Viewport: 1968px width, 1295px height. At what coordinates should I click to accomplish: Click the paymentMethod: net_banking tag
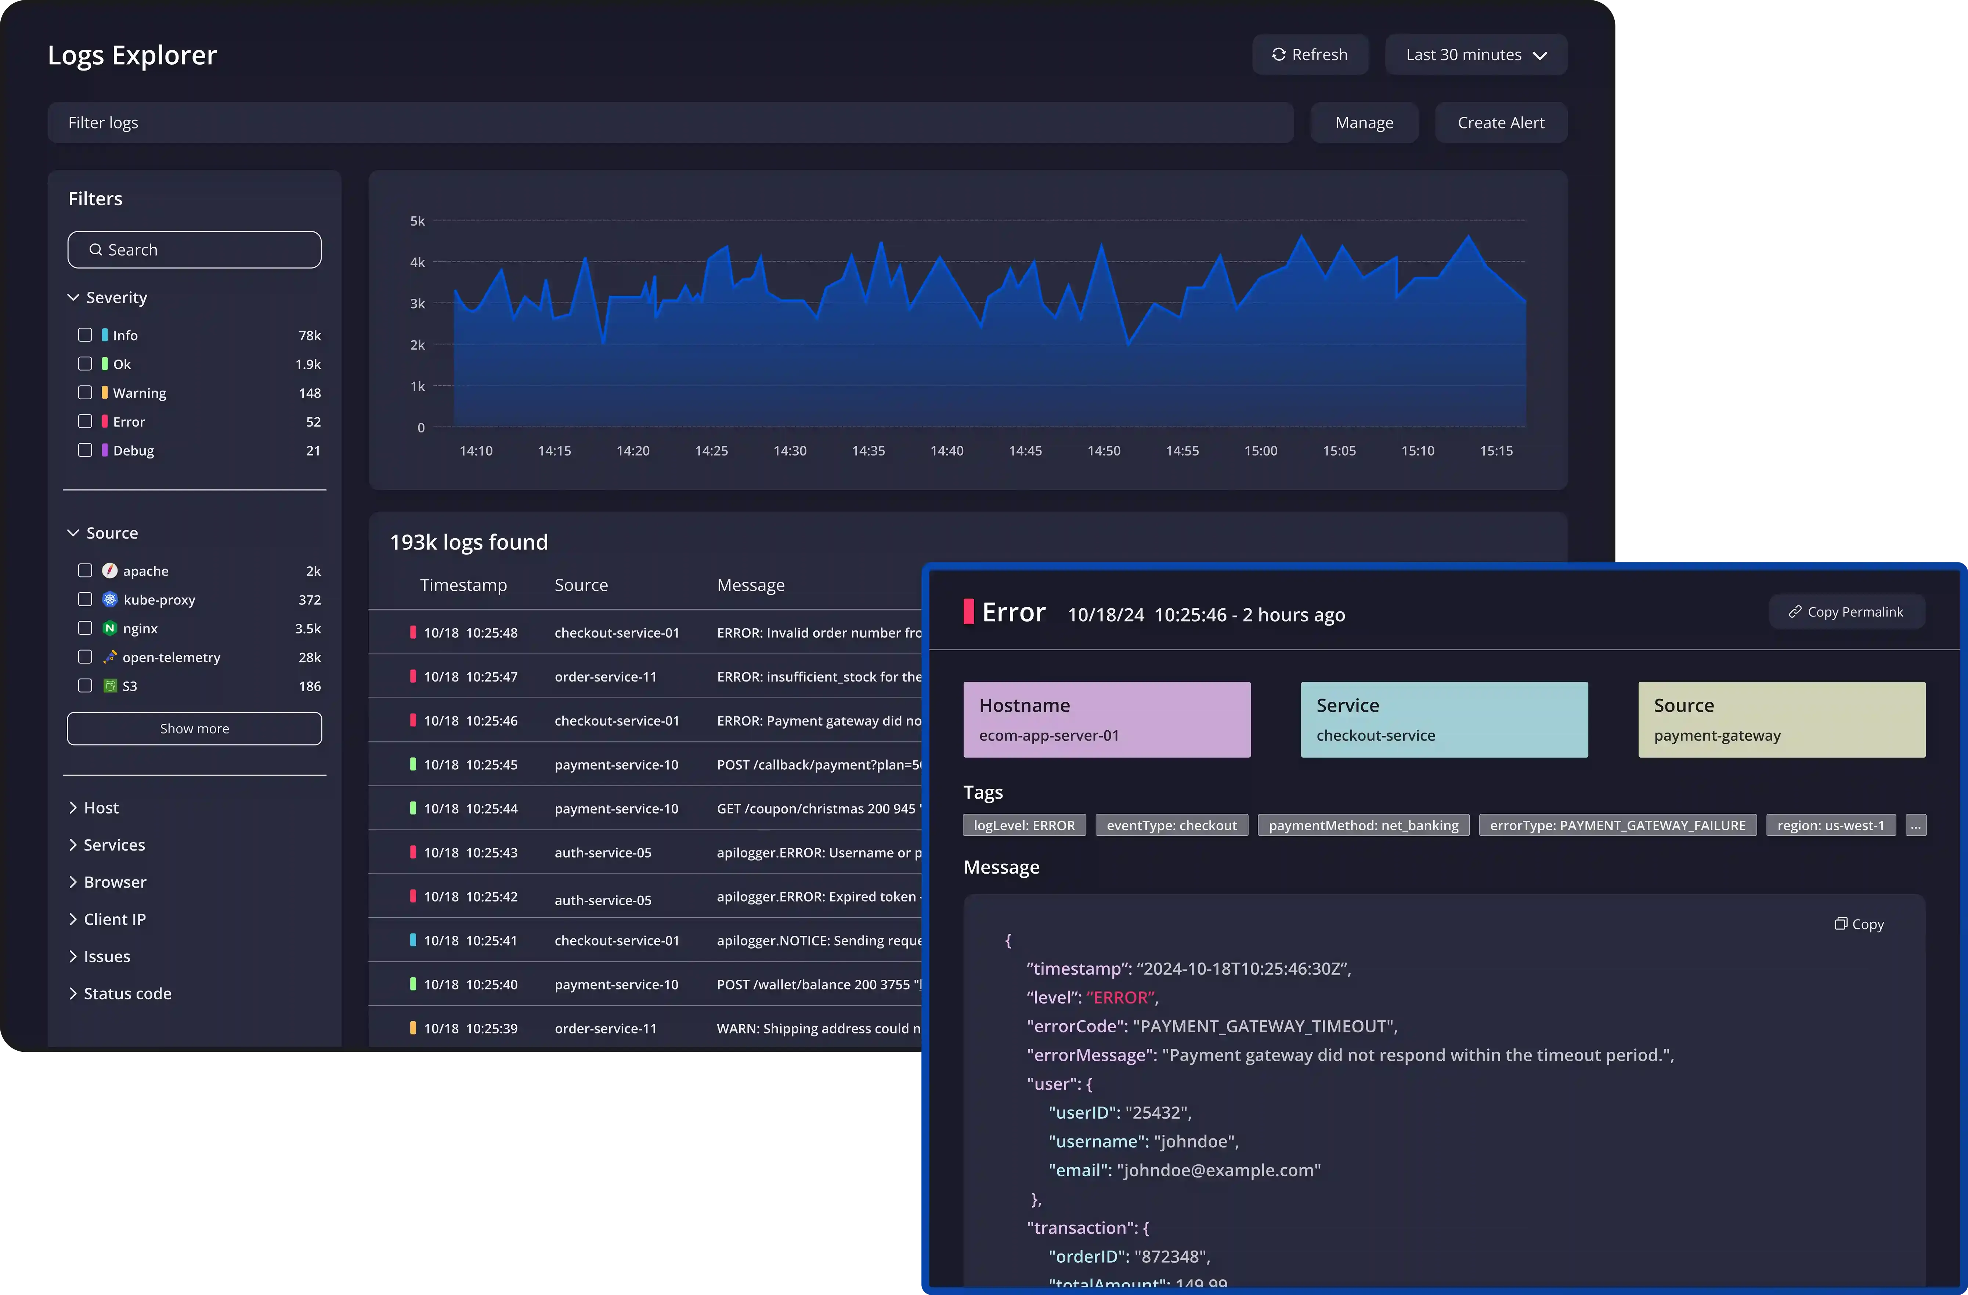tap(1363, 826)
